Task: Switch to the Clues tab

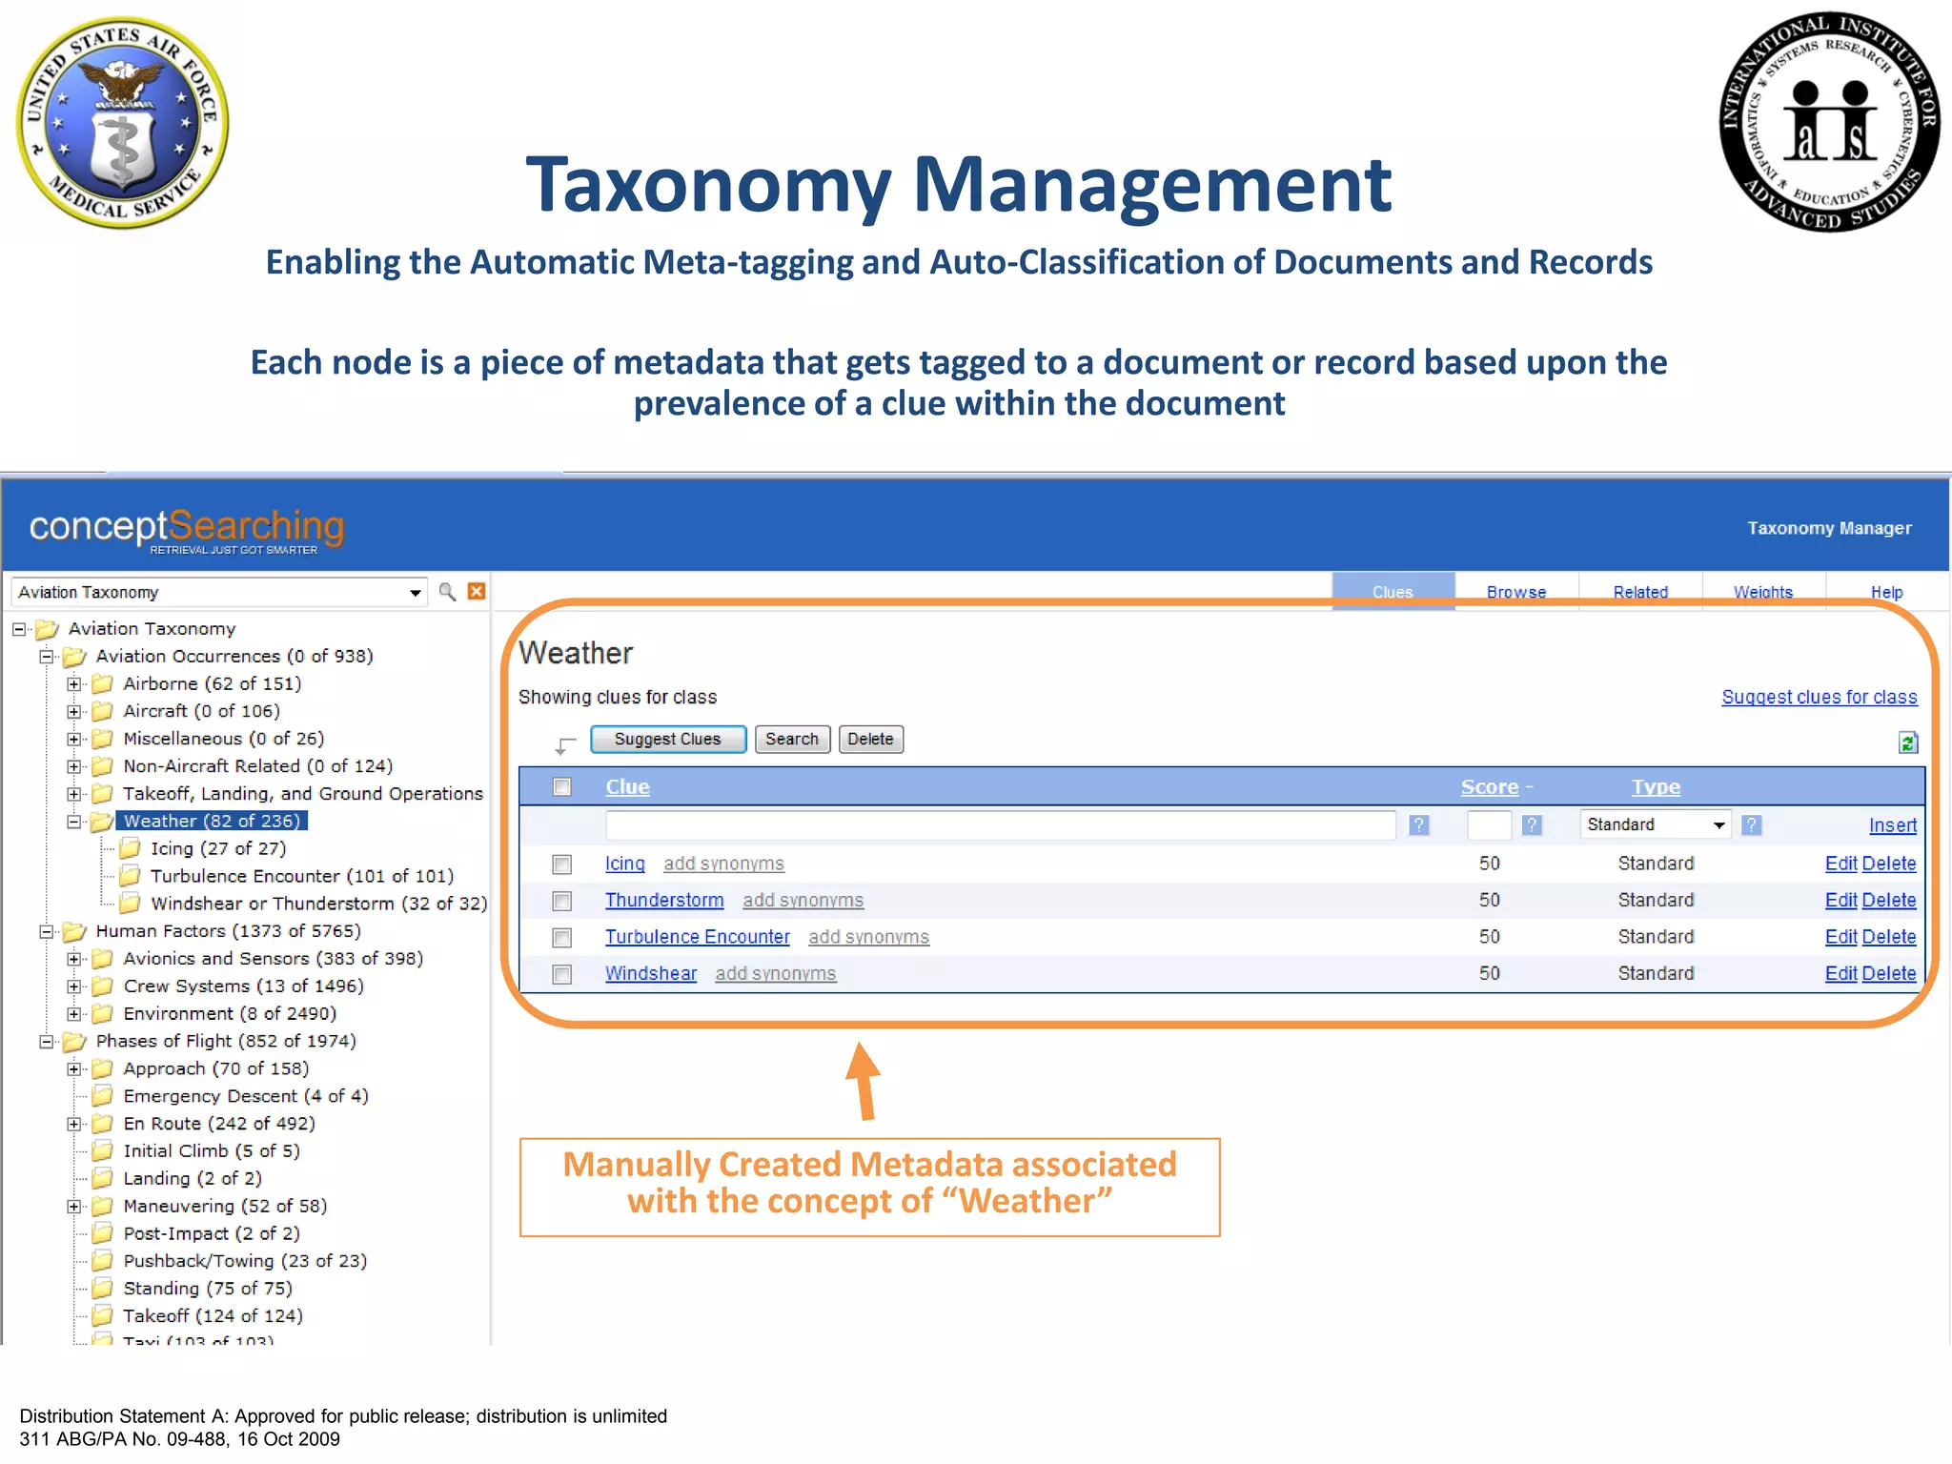Action: pyautogui.click(x=1393, y=592)
